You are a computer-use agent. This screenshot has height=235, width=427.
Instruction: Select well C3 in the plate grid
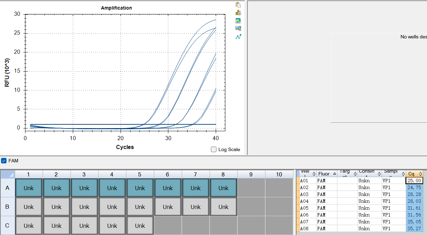click(x=85, y=226)
